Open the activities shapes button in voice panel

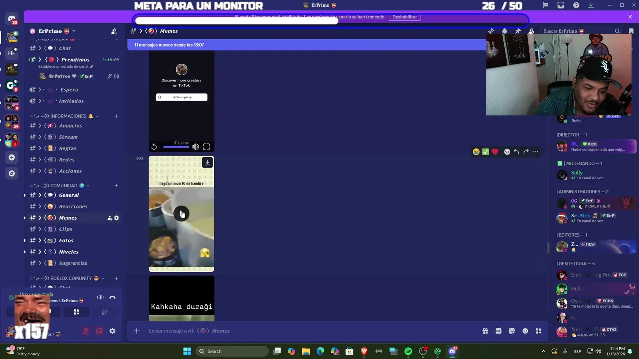pos(76,312)
